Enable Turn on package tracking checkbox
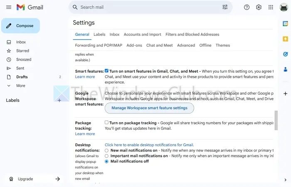This screenshot has width=291, height=187. pos(106,123)
